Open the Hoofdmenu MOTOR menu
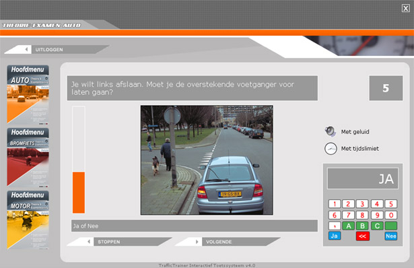Viewport: 414px width, 268px height. pos(28,220)
